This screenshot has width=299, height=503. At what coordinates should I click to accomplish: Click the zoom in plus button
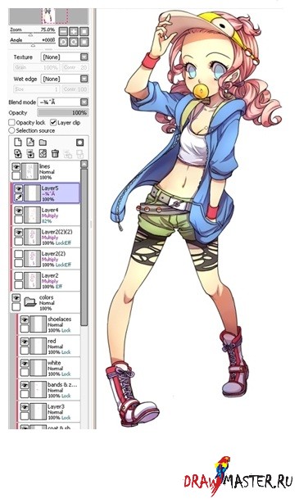point(74,31)
